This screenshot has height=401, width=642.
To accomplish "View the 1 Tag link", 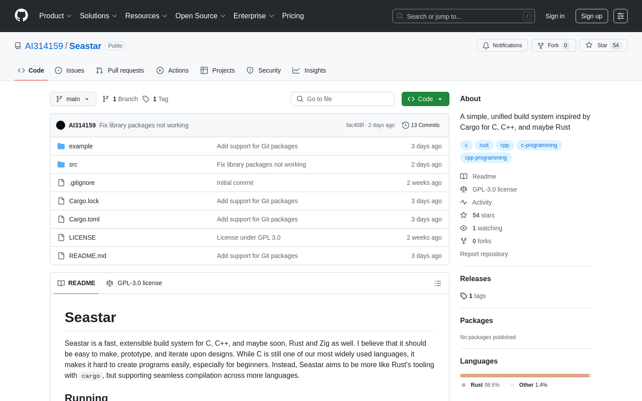I will point(156,99).
